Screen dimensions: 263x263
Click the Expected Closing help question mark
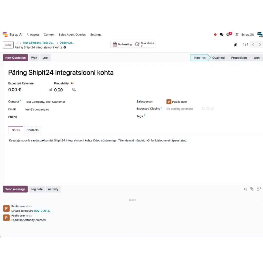click(x=162, y=108)
